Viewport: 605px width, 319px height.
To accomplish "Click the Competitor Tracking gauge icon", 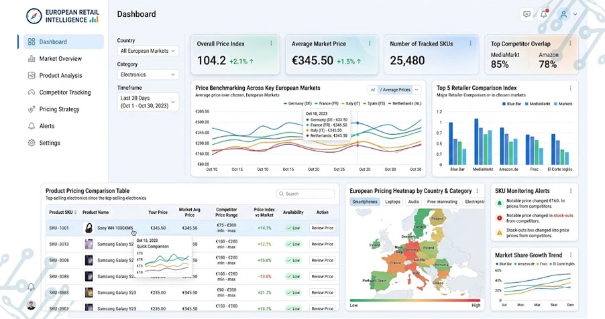I will 32,92.
